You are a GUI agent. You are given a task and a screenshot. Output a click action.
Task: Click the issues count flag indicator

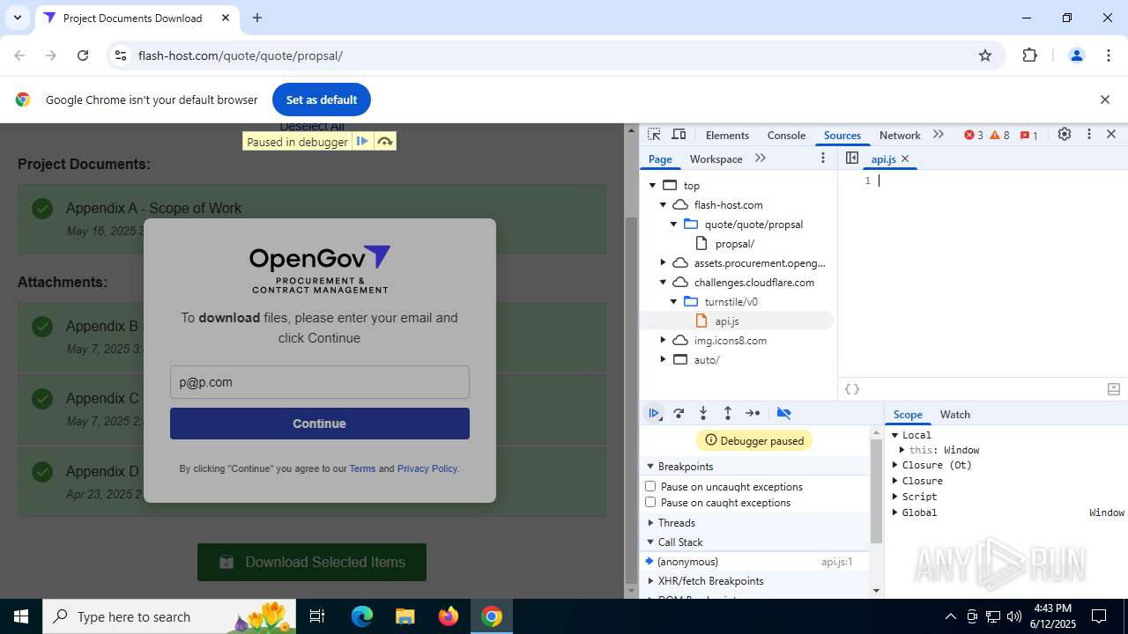click(x=1028, y=135)
